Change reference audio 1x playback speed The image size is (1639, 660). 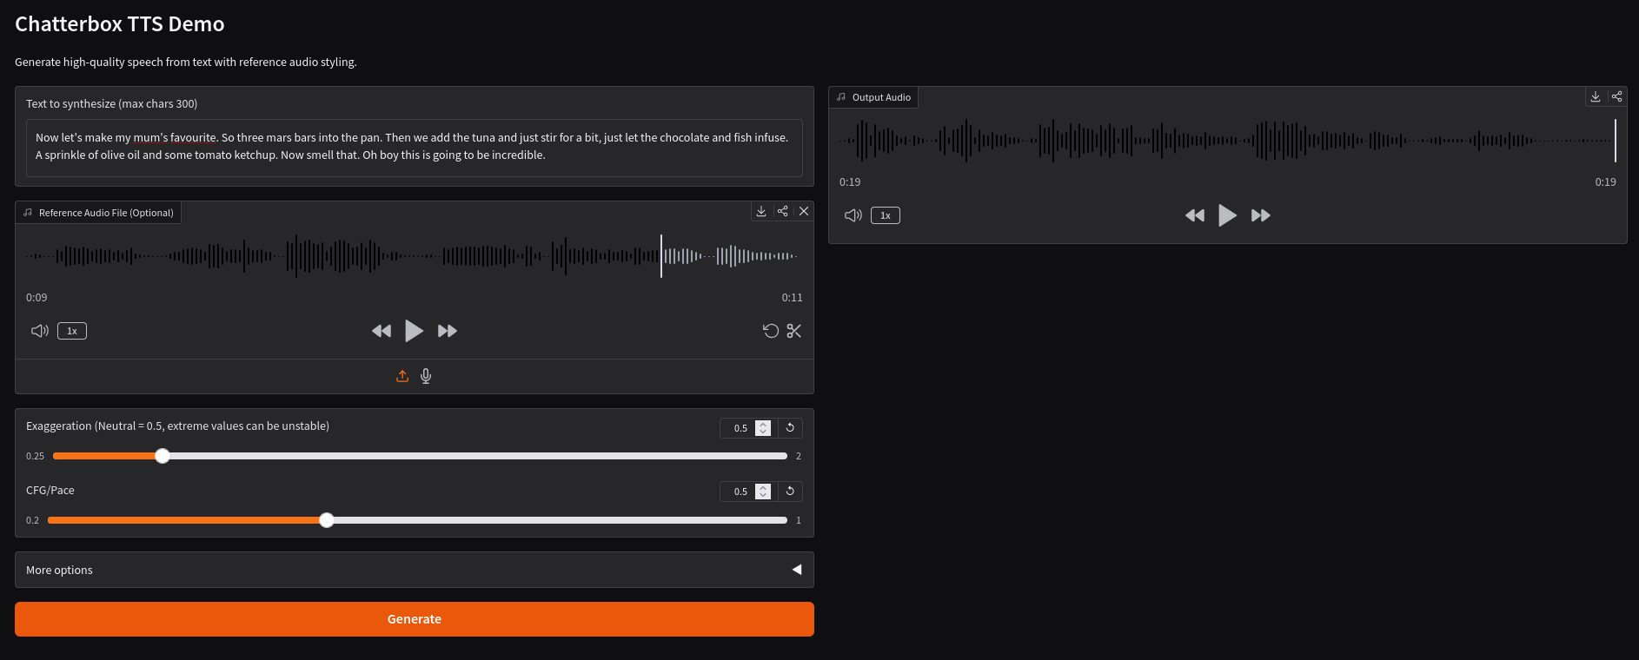tap(72, 331)
